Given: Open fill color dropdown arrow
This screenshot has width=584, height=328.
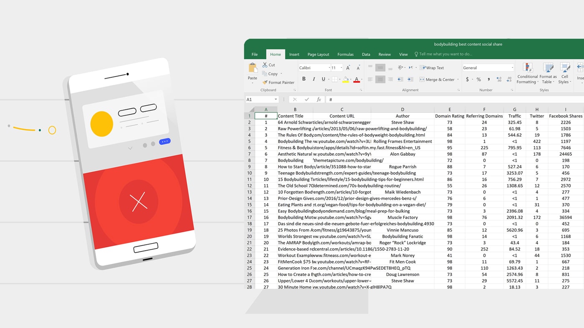Looking at the screenshot, I should (x=350, y=80).
